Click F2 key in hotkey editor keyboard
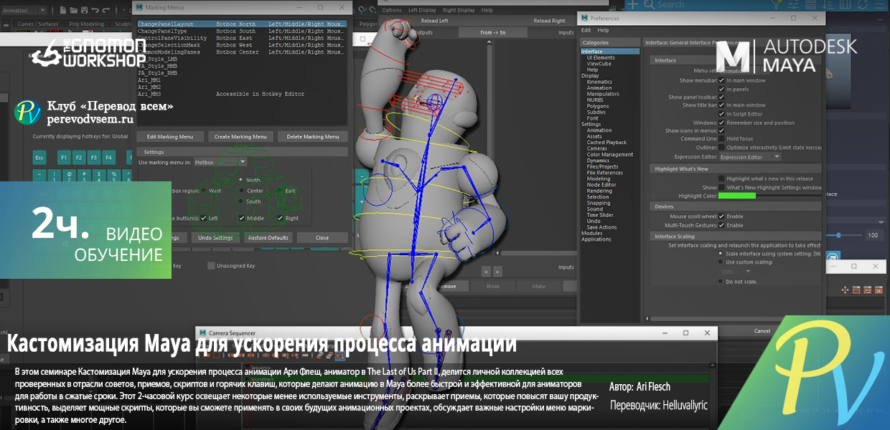This screenshot has width=890, height=430. click(79, 157)
